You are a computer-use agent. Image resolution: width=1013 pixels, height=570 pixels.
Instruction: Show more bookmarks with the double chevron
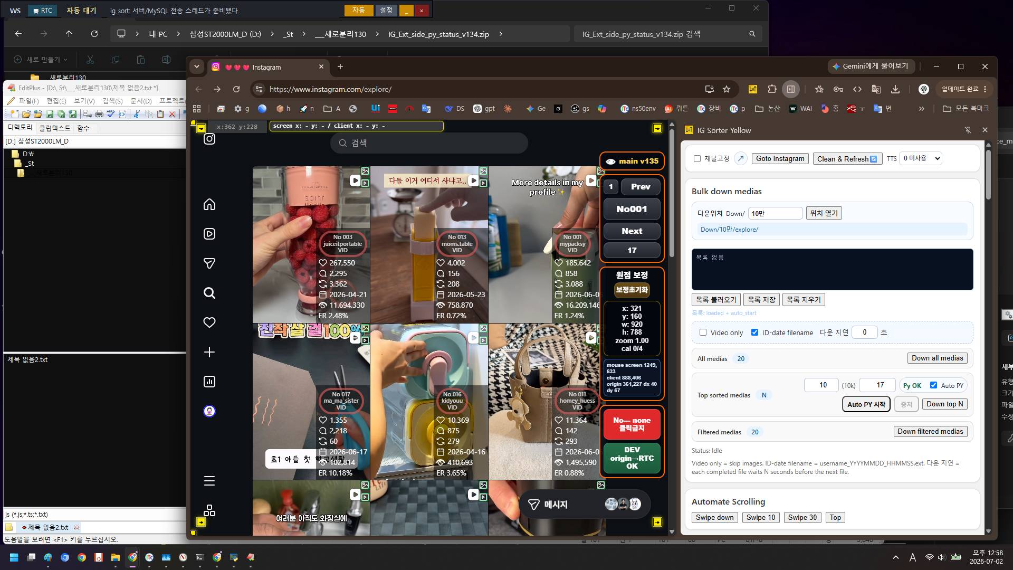click(x=921, y=109)
